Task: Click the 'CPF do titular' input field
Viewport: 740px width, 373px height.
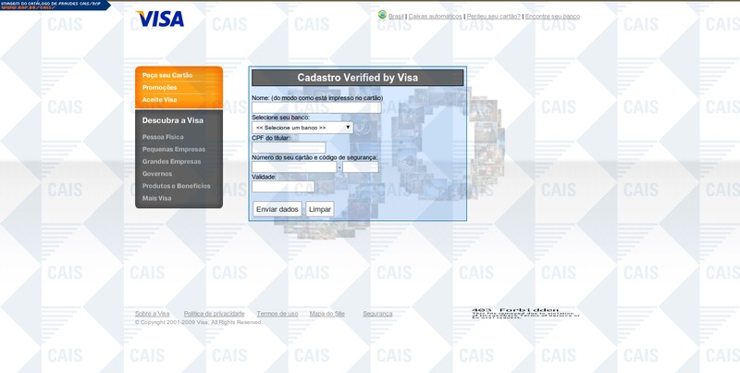Action: (x=289, y=147)
